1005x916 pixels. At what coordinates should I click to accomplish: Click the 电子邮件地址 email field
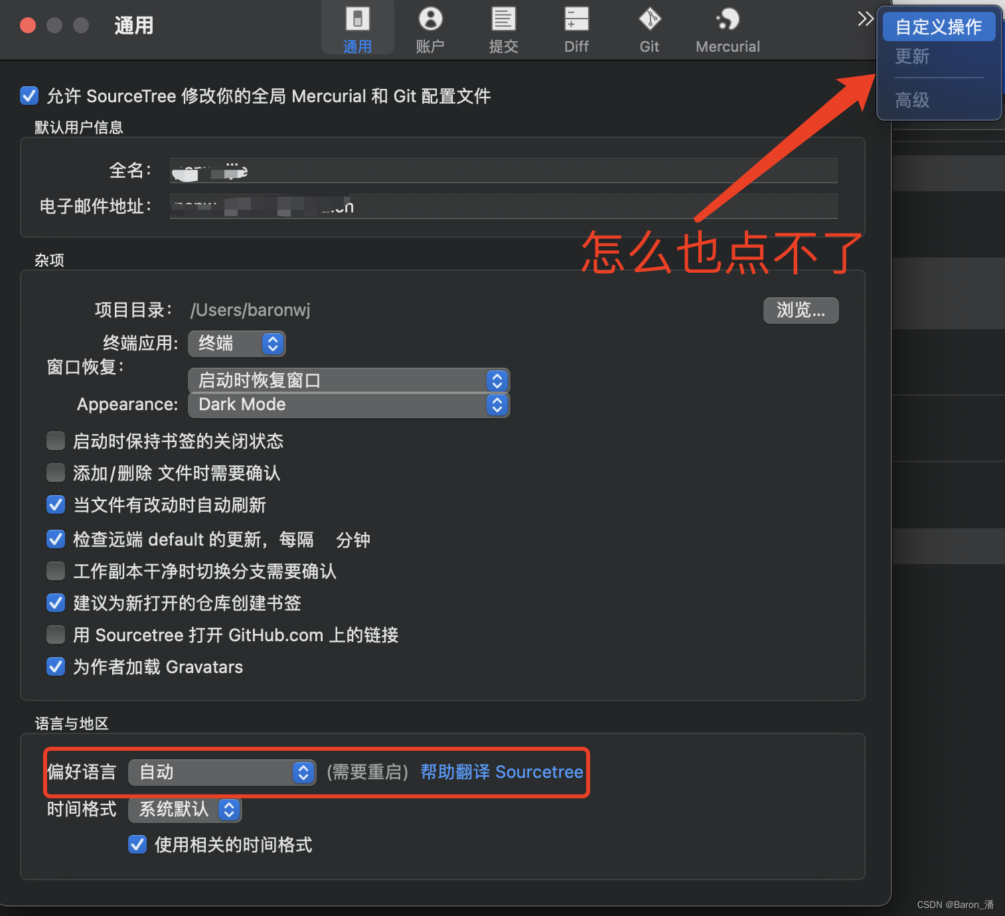pos(503,206)
